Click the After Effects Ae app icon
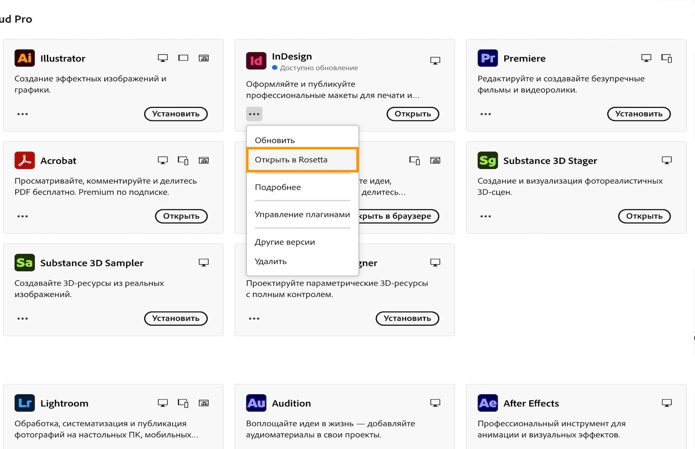Image resolution: width=695 pixels, height=449 pixels. (488, 403)
